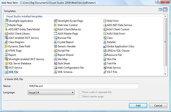Select the AJAX Web Form label
Image resolution: width=171 pixels, height=112 pixels.
[116, 34]
